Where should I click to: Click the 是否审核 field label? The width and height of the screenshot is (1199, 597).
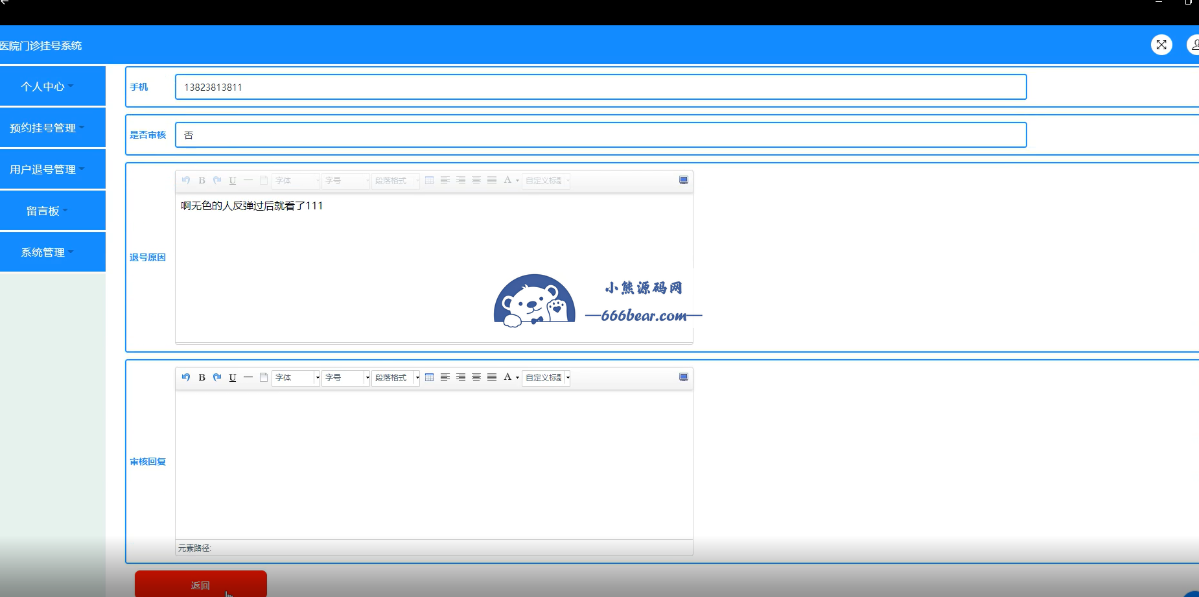(148, 135)
